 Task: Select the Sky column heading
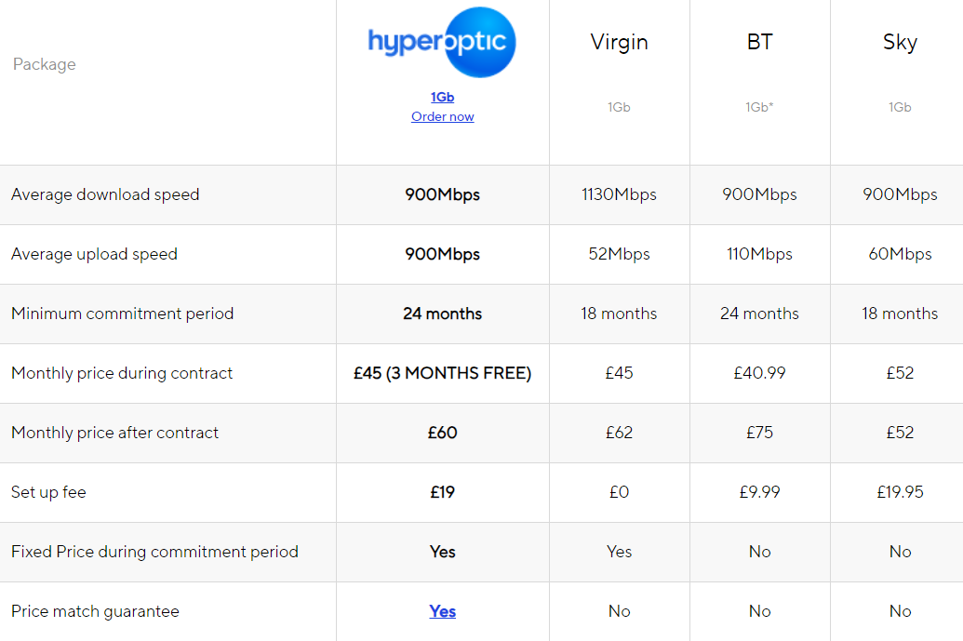pos(900,43)
